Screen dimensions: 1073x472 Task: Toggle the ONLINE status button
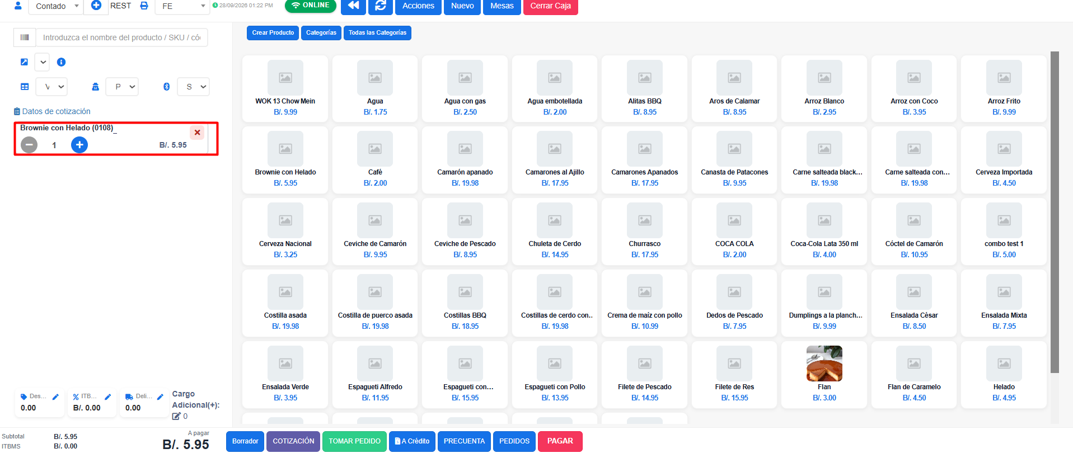tap(311, 6)
